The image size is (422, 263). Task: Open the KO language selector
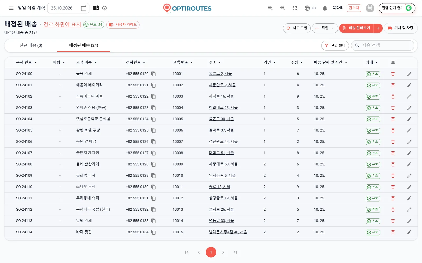310,8
